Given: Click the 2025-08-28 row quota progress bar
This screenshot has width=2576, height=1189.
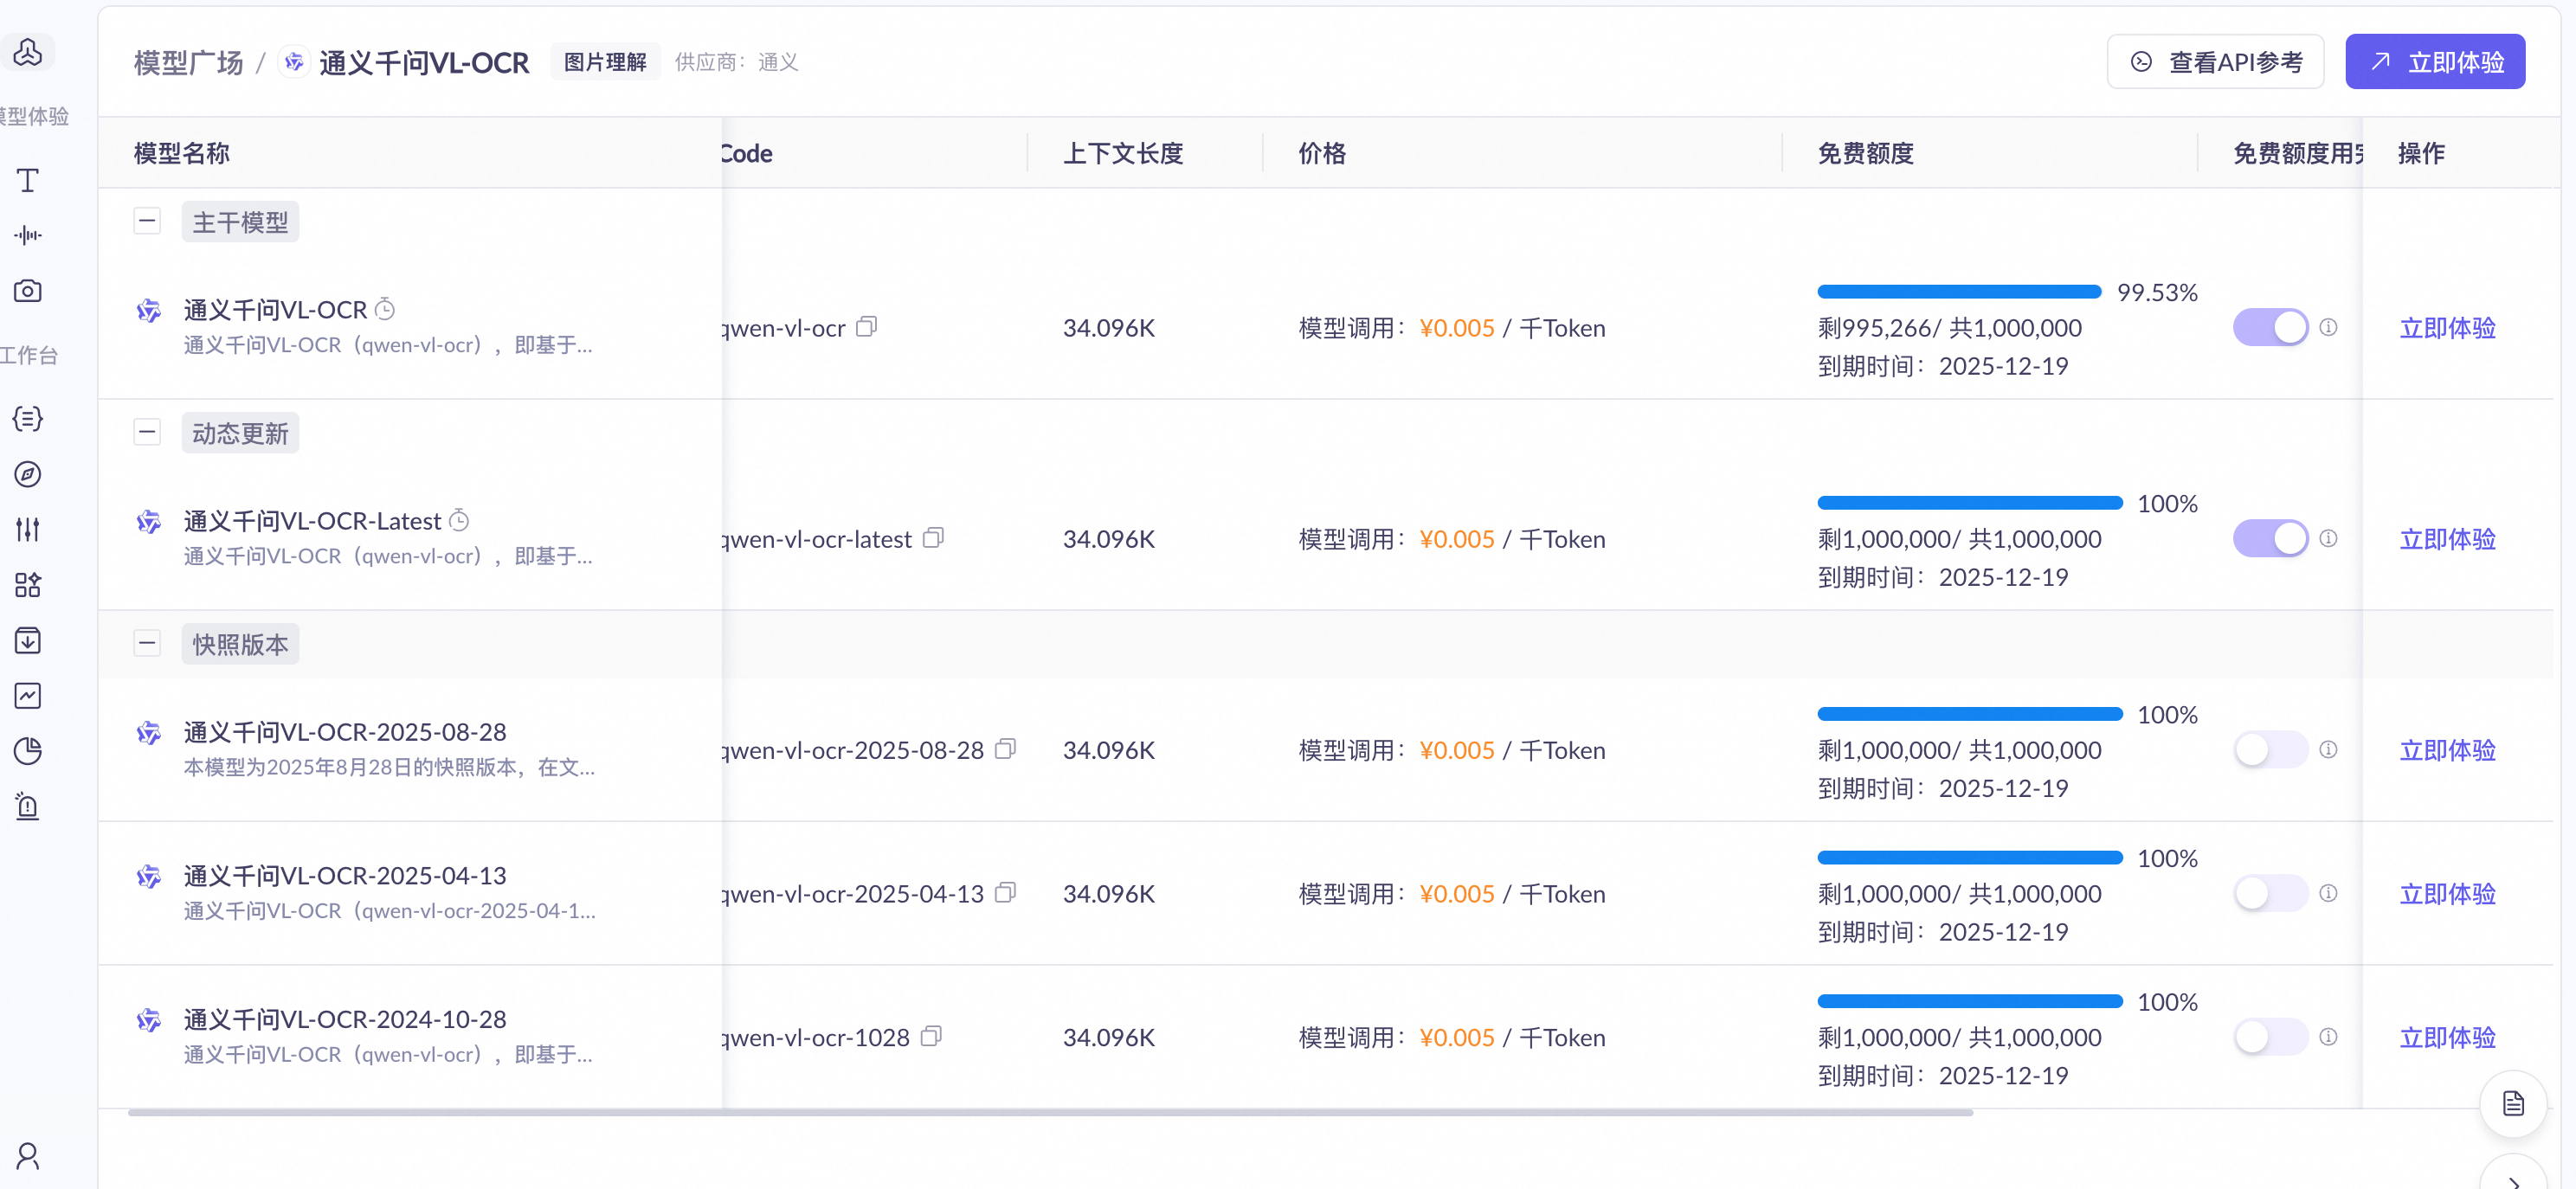Looking at the screenshot, I should [1970, 714].
